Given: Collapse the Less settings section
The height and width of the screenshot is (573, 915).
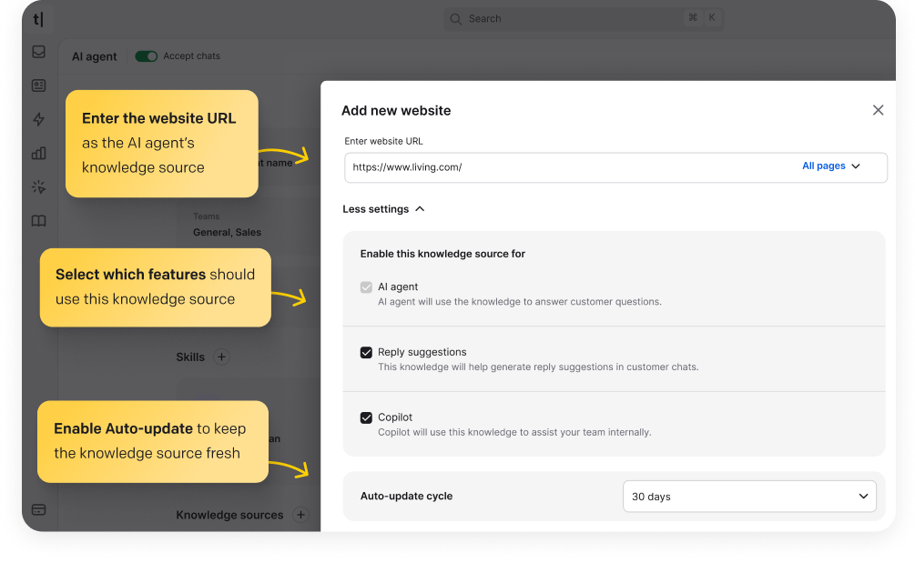Looking at the screenshot, I should click(x=383, y=208).
